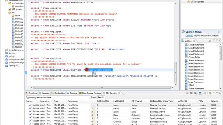Click the main folder icon in the tree
The width and height of the screenshot is (223, 125).
tap(13, 16)
